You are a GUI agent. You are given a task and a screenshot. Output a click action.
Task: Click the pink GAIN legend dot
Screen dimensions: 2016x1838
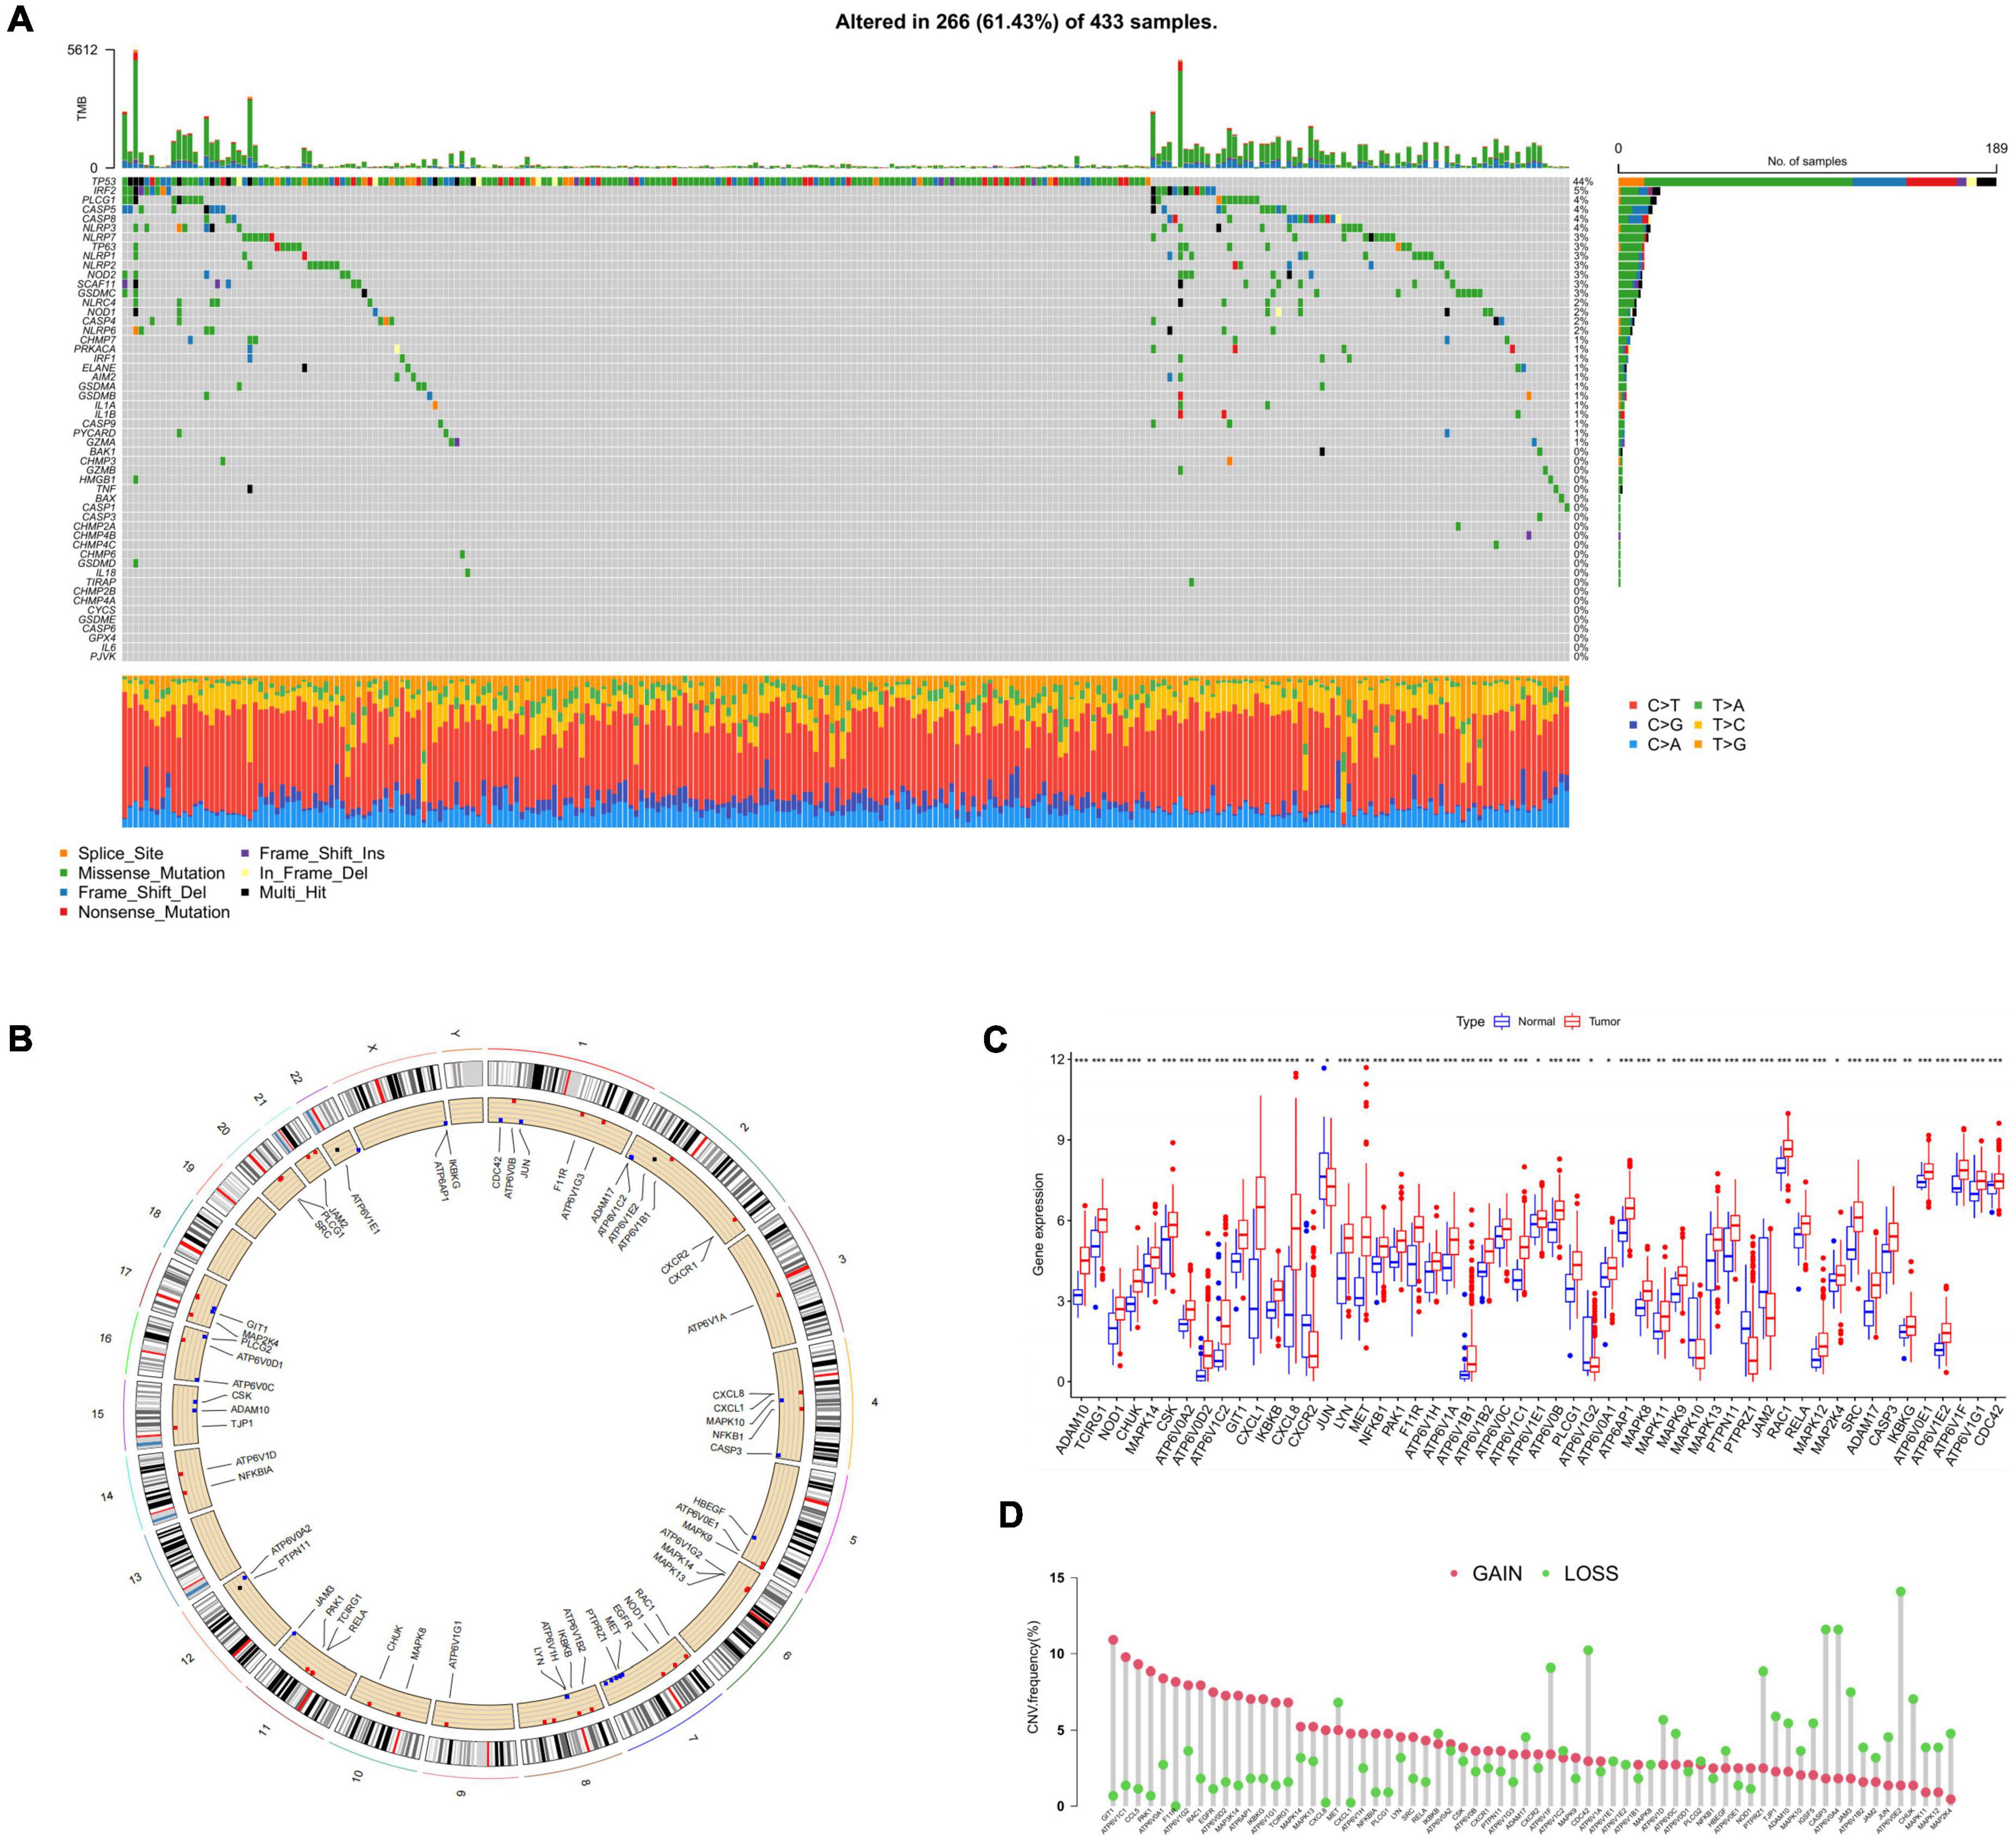(1455, 1574)
